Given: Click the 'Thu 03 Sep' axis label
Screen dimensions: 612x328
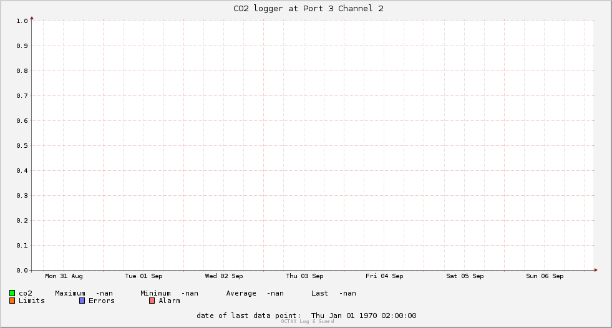Looking at the screenshot, I should pos(305,276).
